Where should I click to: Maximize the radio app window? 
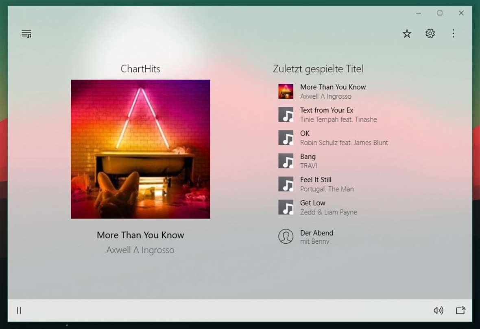pos(440,13)
